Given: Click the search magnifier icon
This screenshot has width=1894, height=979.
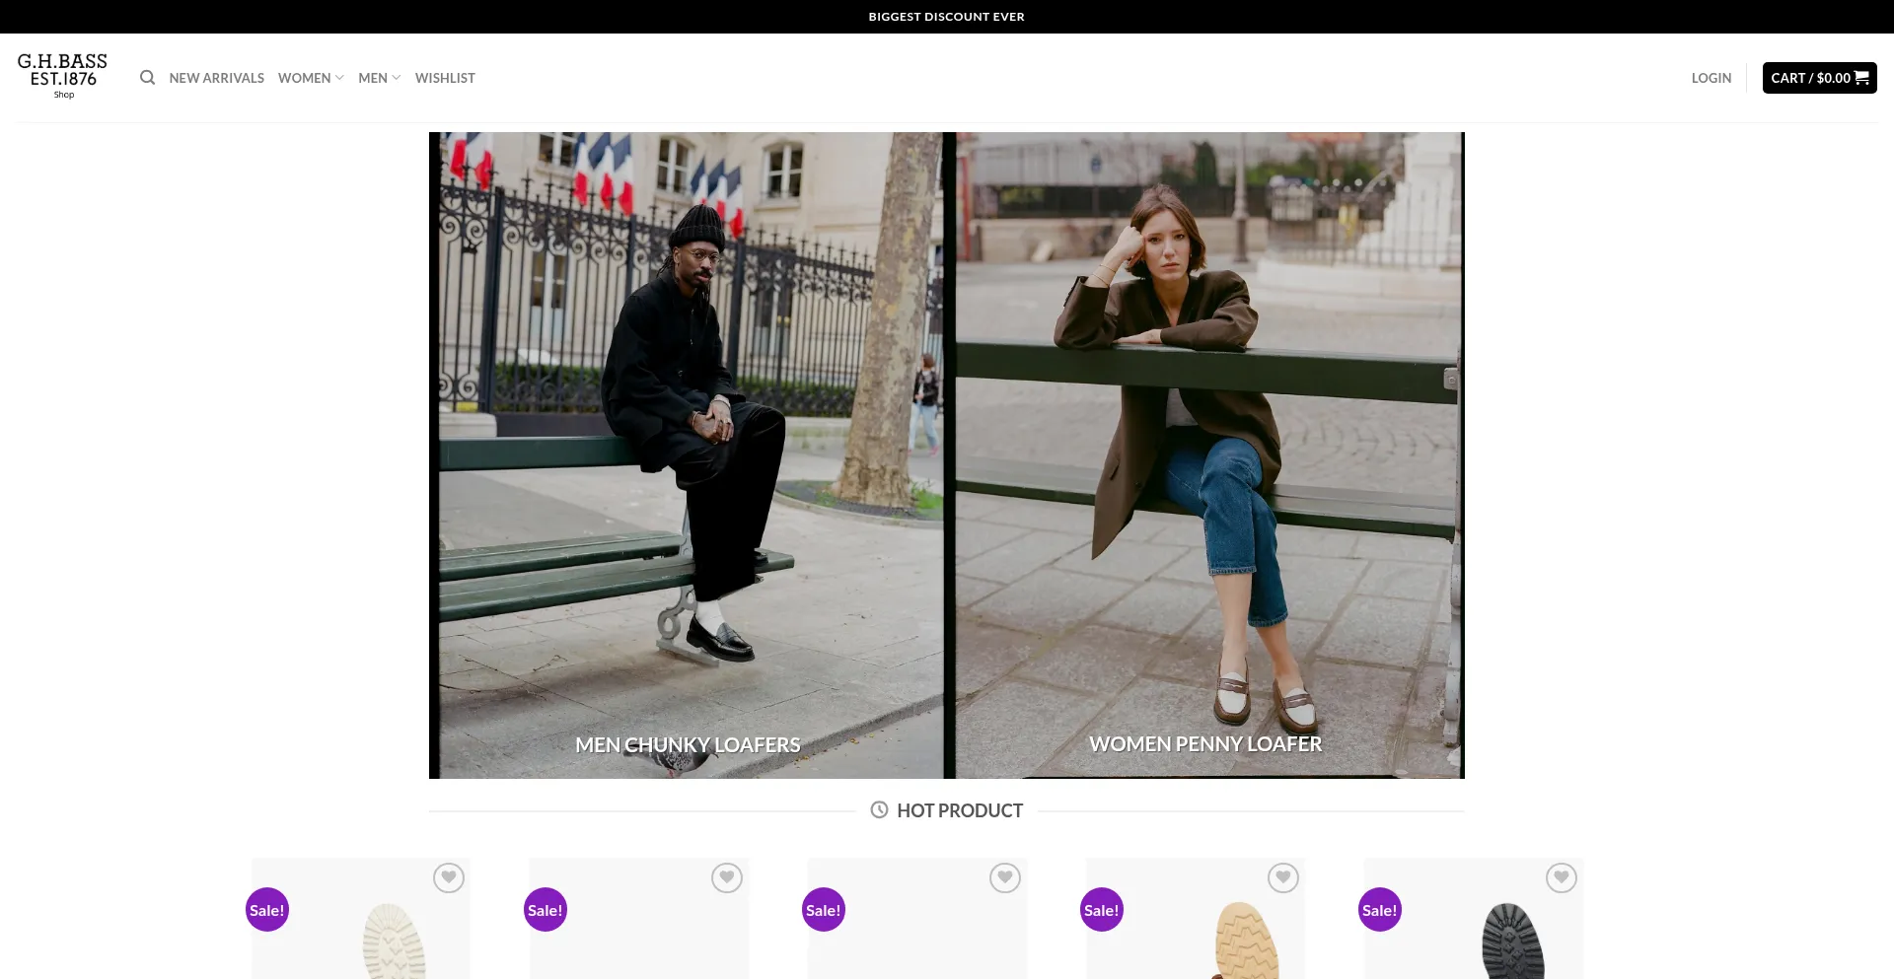Looking at the screenshot, I should (x=147, y=78).
